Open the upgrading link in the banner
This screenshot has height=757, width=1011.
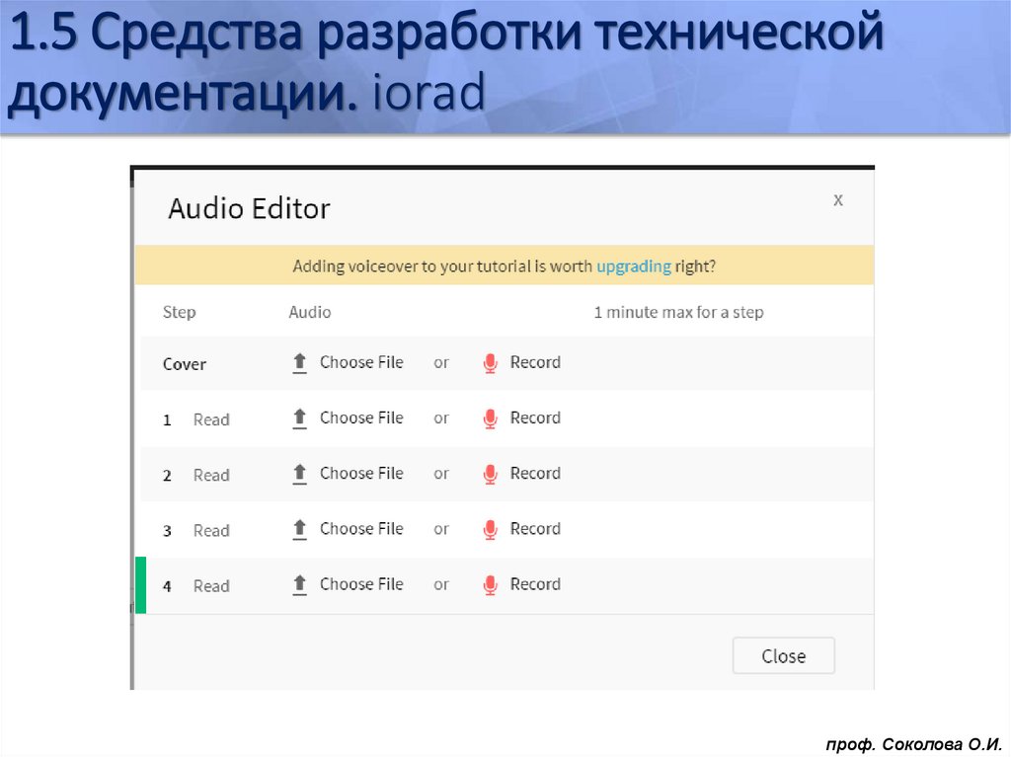click(632, 266)
